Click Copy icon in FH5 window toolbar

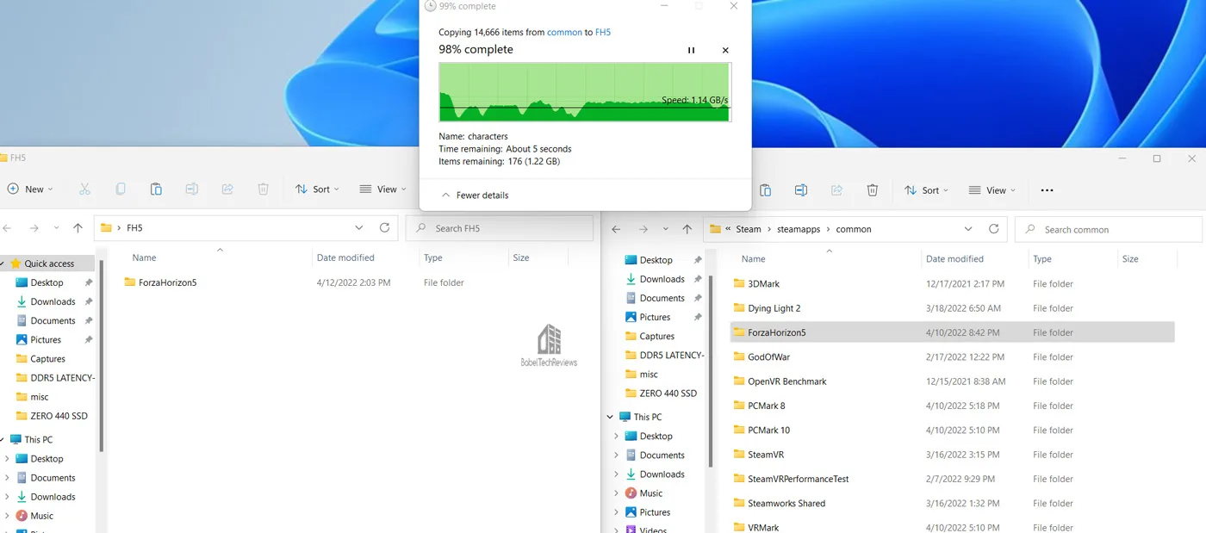(x=121, y=189)
